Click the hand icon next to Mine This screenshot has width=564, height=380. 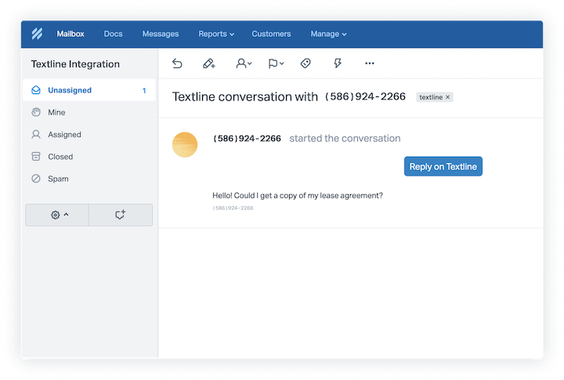coord(36,112)
